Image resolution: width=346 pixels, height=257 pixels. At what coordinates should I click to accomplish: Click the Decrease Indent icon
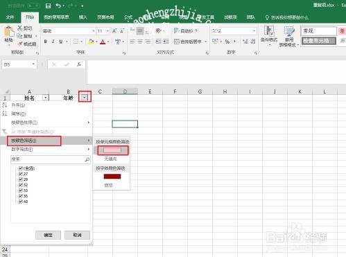pos(158,42)
